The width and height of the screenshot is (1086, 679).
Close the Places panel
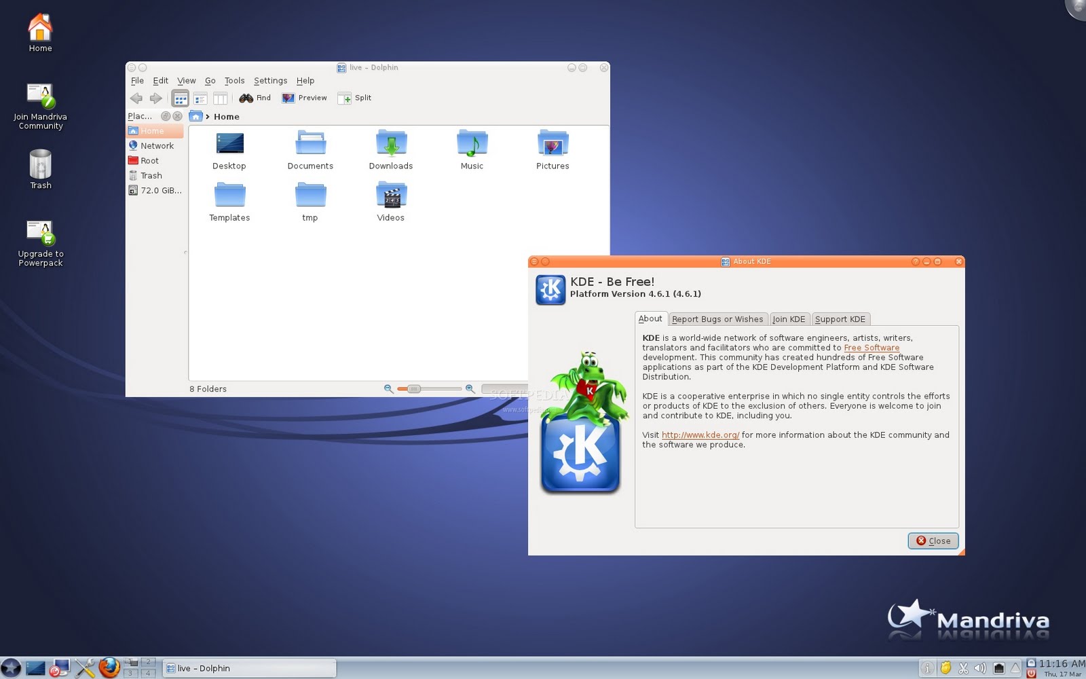177,116
